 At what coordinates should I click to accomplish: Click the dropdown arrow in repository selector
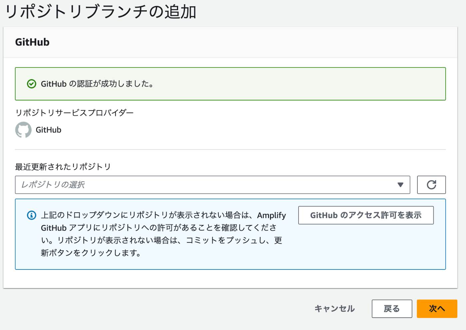click(400, 185)
